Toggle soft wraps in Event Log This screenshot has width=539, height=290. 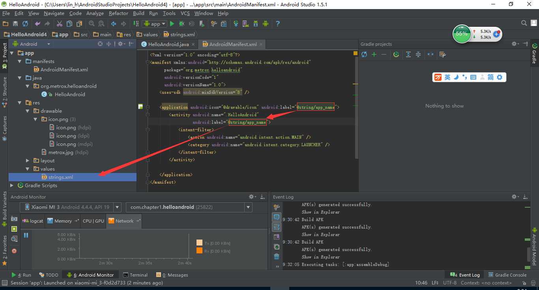tap(277, 227)
